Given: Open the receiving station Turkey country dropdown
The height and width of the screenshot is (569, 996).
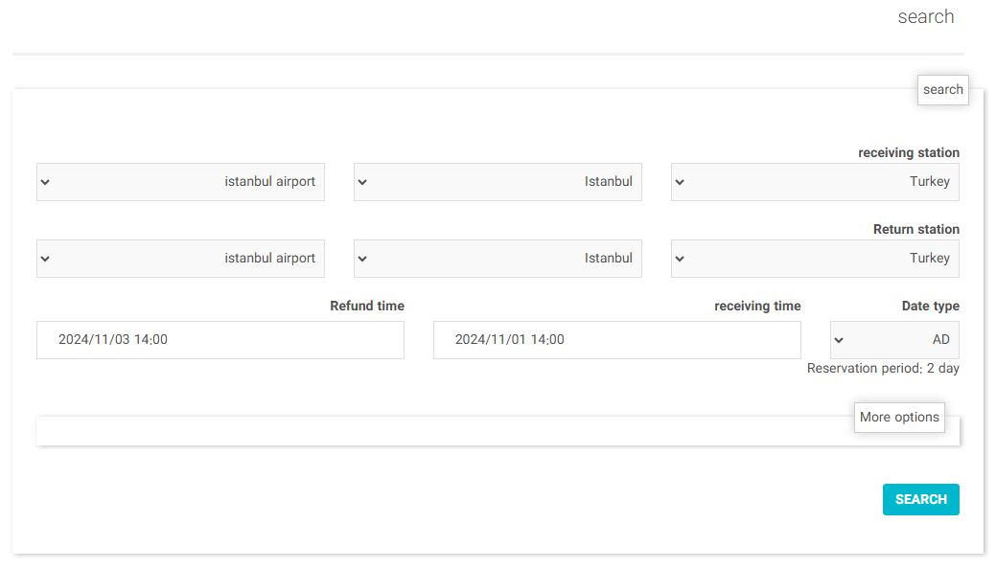Looking at the screenshot, I should point(815,182).
